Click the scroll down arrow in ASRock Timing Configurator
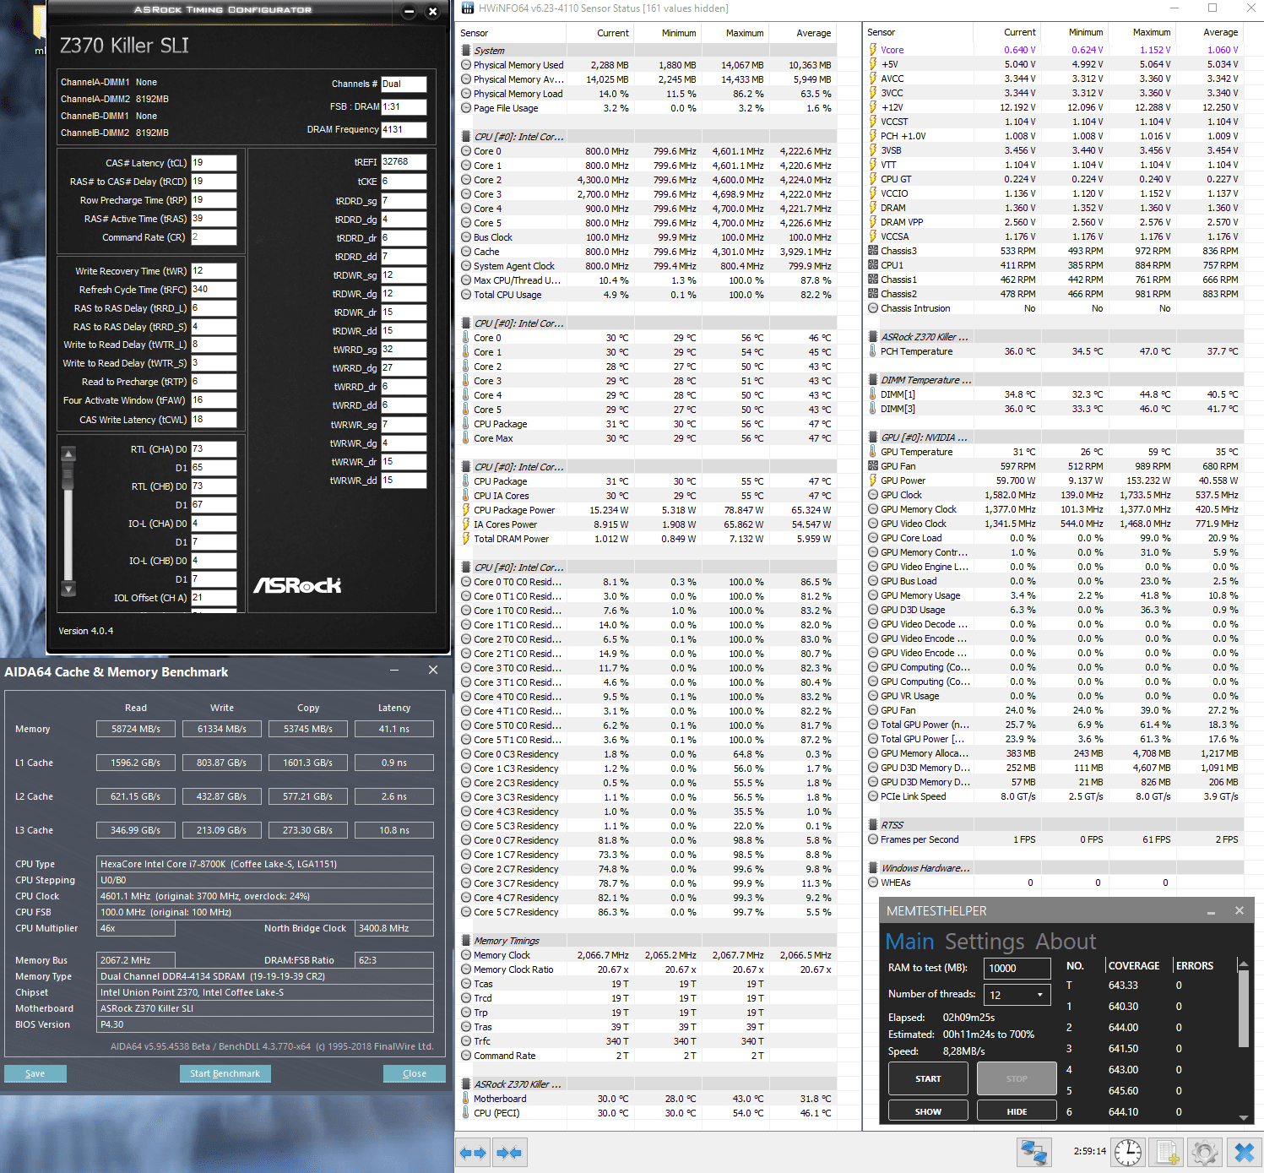This screenshot has height=1173, width=1264. [x=68, y=589]
